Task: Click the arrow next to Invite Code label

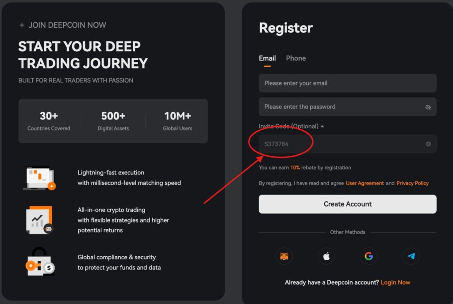Action: (x=322, y=126)
